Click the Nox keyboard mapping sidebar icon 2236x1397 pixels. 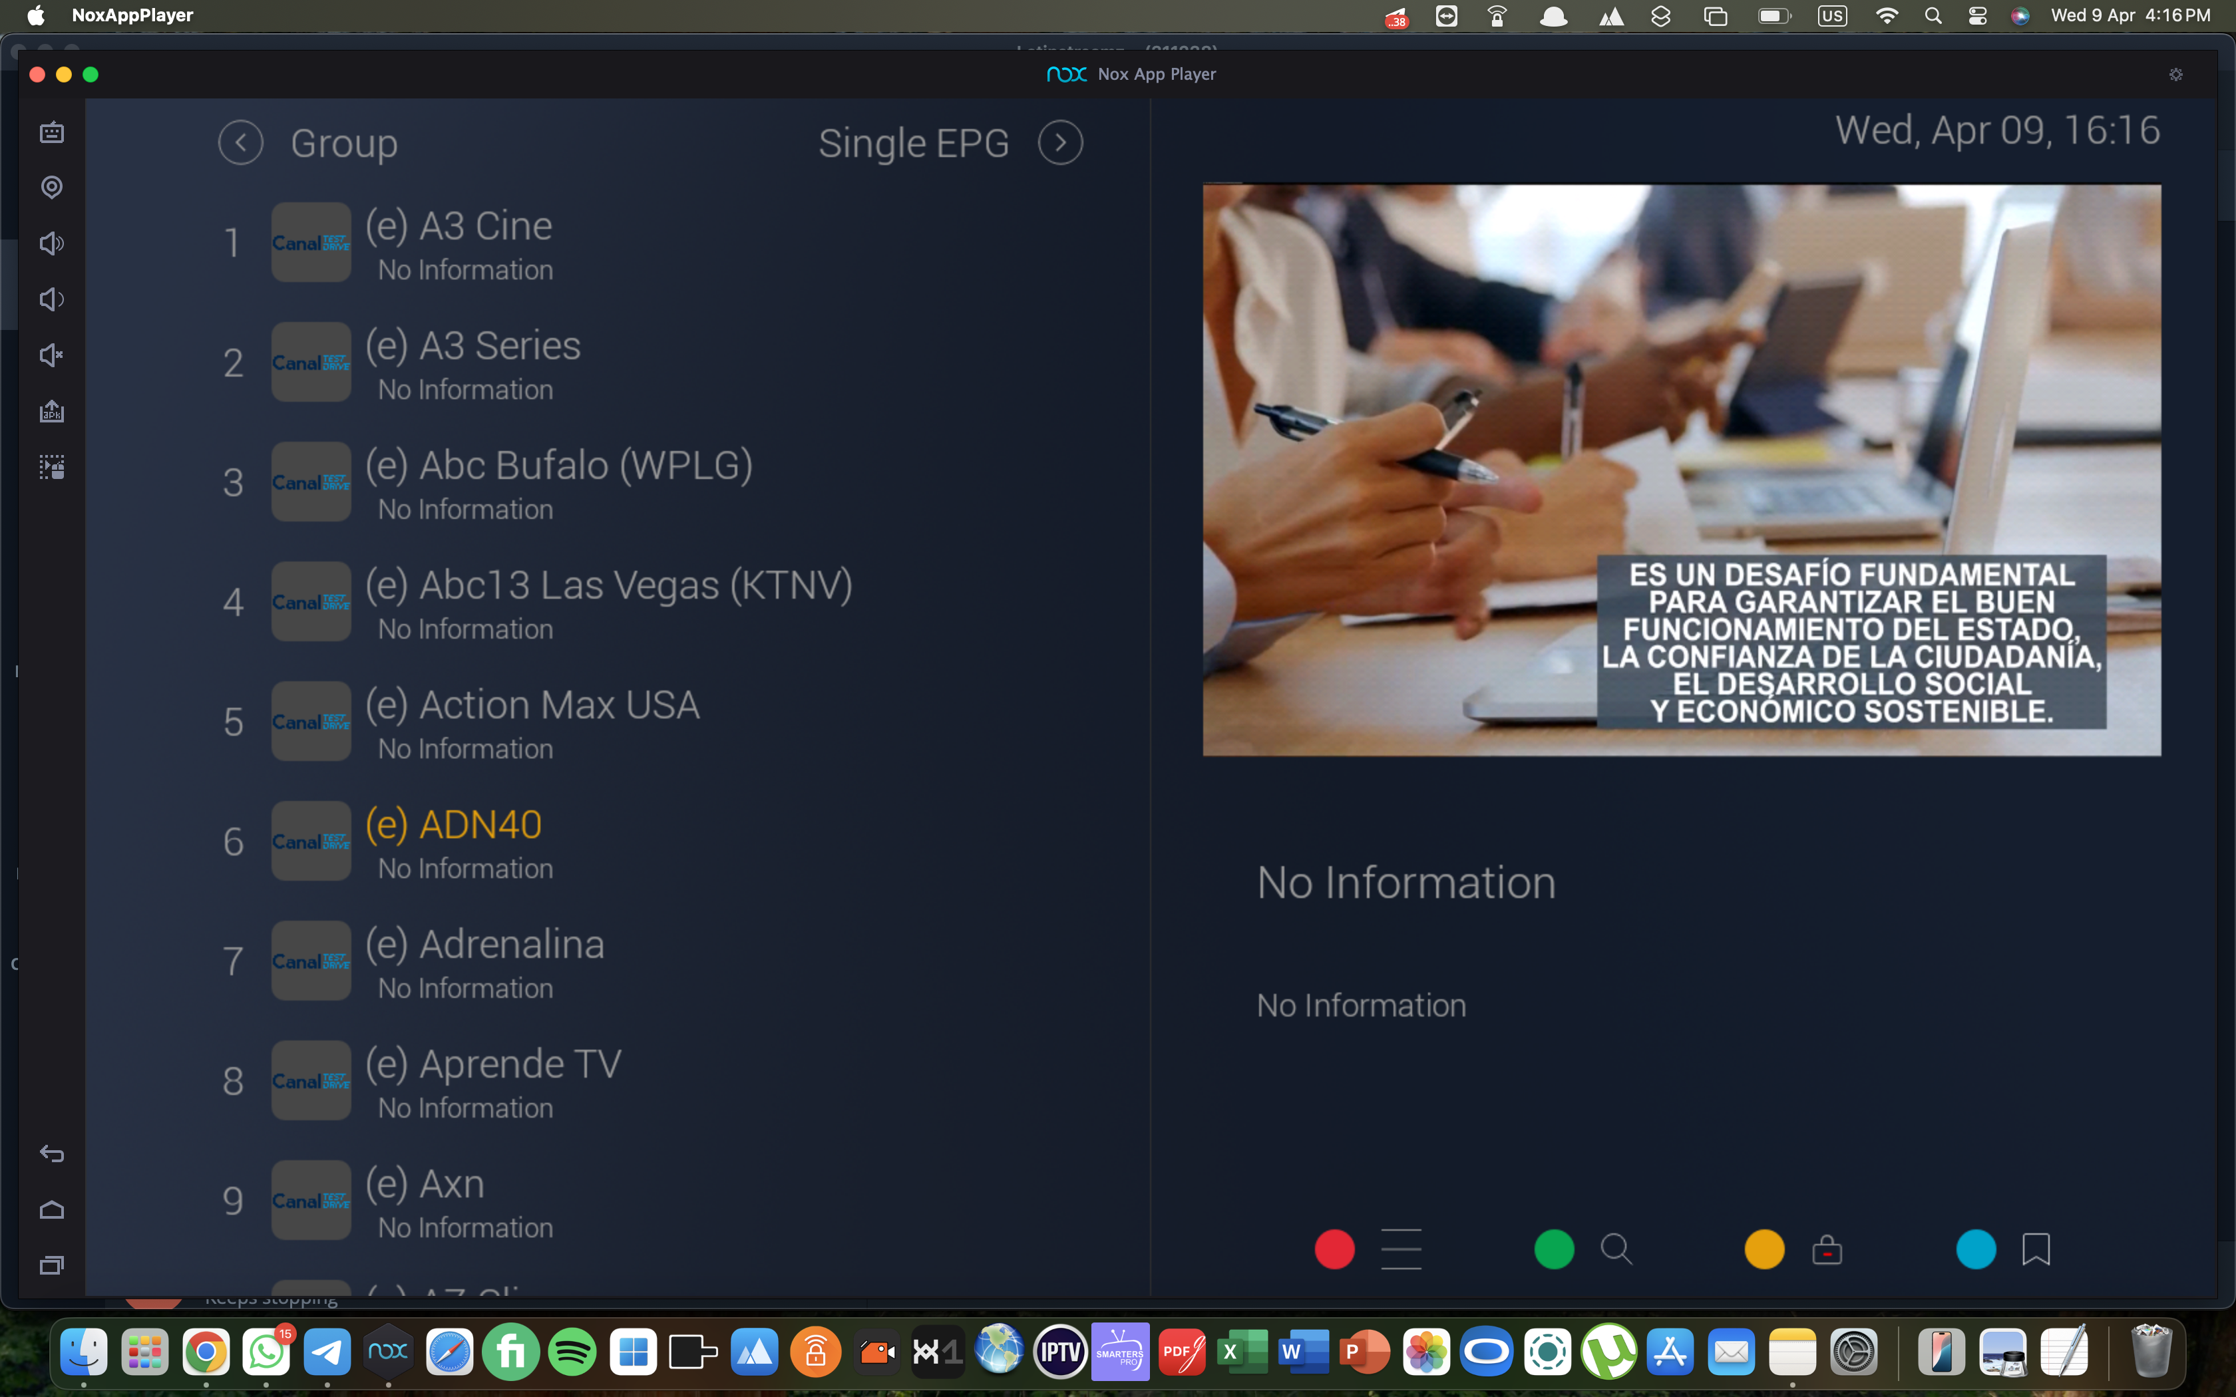pos(52,132)
